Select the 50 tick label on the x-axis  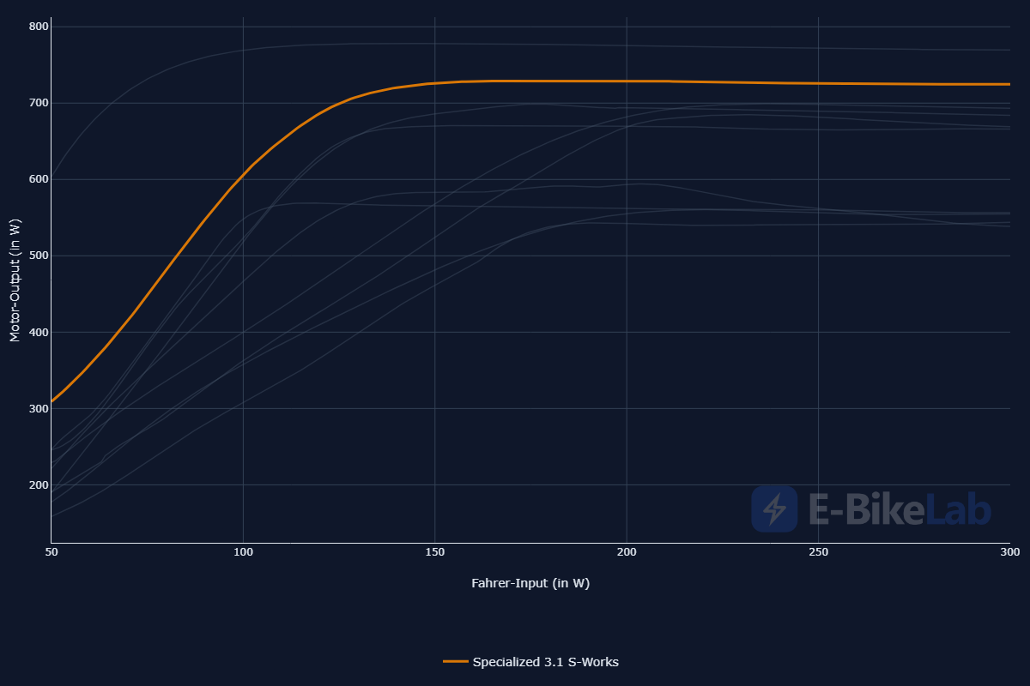pos(51,555)
